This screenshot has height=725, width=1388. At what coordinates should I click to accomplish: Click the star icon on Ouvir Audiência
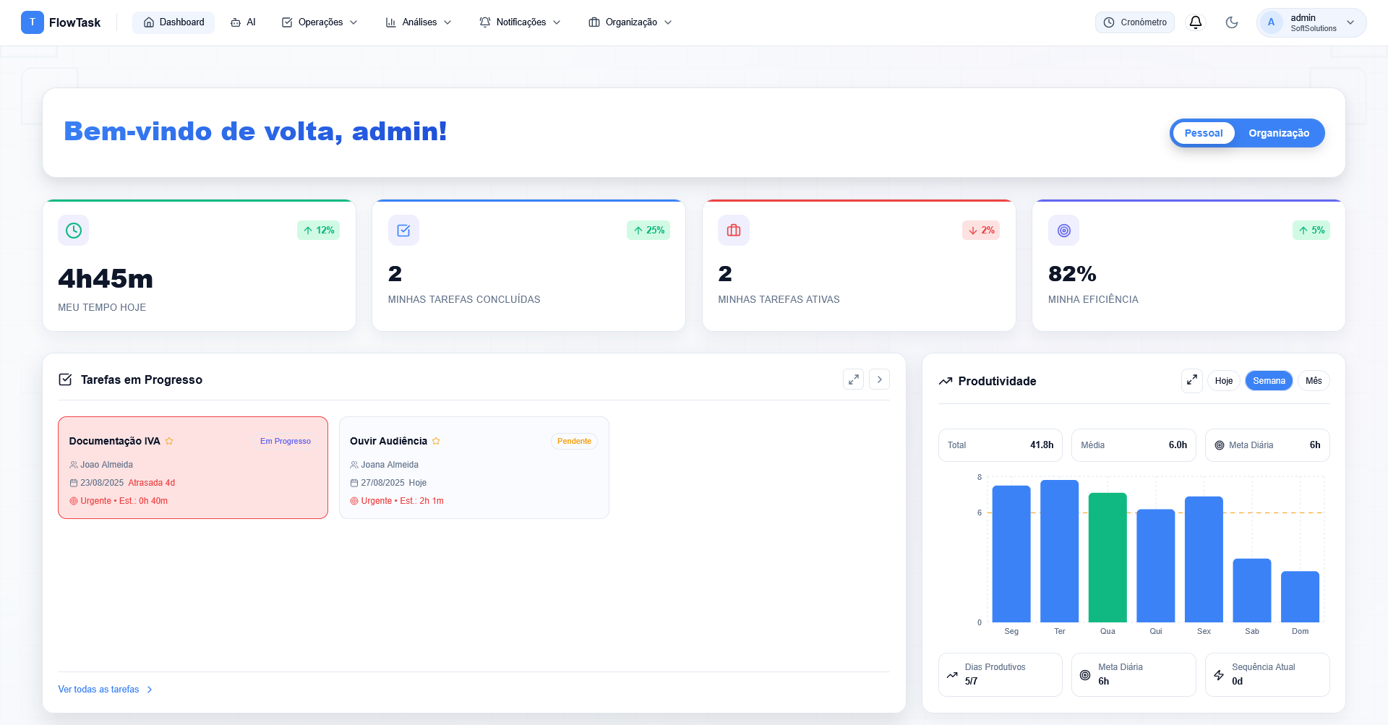(436, 441)
